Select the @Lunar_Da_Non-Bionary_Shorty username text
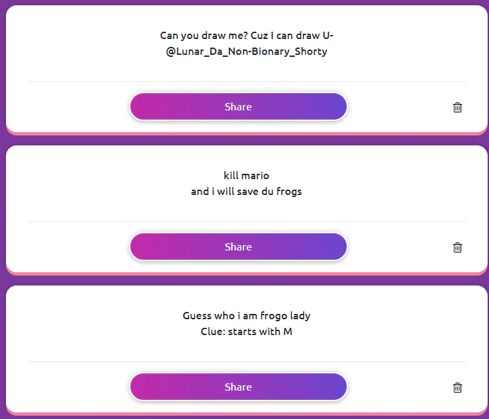The width and height of the screenshot is (489, 419). [247, 52]
